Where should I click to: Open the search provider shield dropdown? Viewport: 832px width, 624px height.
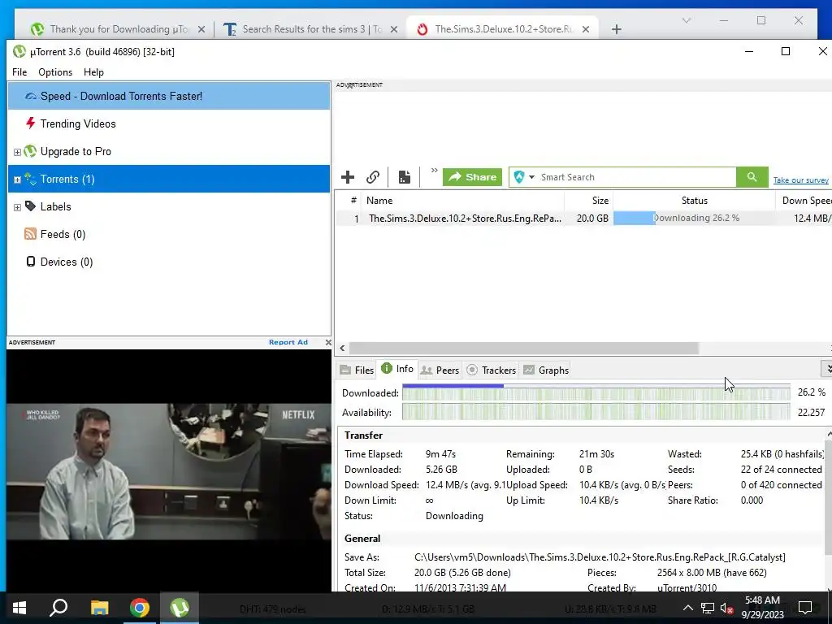tap(524, 177)
